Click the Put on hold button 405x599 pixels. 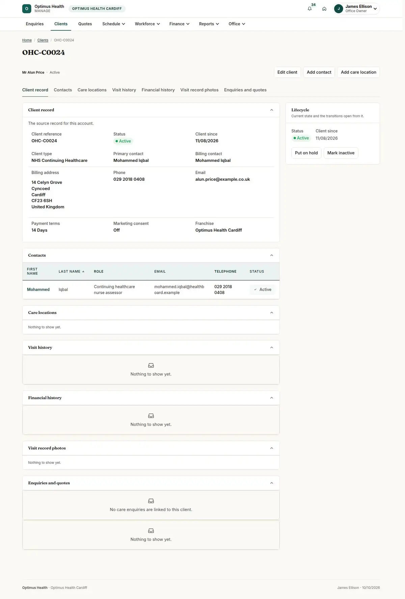(306, 153)
